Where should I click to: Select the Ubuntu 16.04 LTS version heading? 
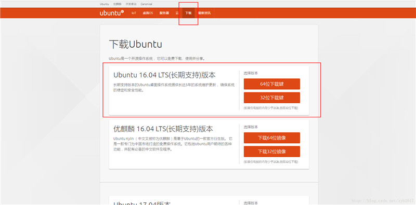click(x=164, y=75)
